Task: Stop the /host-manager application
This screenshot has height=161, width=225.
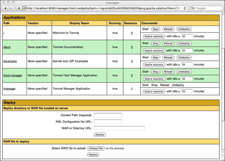Action: pos(155,72)
